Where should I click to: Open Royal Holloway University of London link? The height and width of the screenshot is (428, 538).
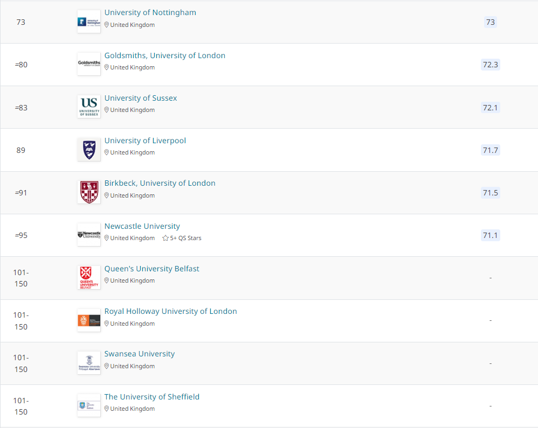(171, 311)
